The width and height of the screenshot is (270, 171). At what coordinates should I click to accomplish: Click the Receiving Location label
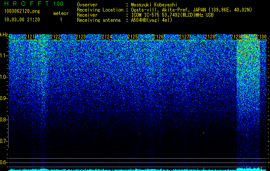pyautogui.click(x=100, y=10)
